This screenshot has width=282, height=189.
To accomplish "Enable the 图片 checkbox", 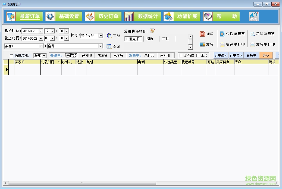I will (198, 55).
